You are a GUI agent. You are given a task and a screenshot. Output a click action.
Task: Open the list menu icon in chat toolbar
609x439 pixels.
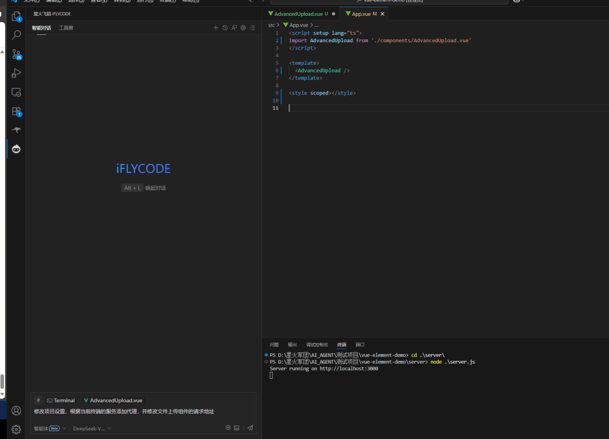point(253,28)
